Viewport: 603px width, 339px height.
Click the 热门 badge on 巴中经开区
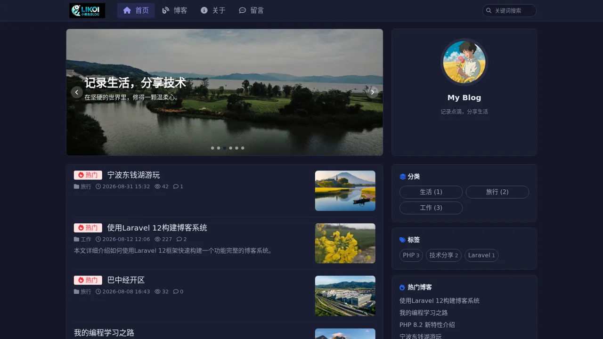click(x=88, y=280)
